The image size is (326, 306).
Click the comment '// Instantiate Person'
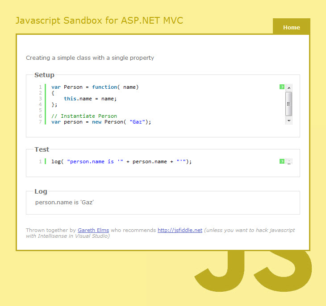84,116
